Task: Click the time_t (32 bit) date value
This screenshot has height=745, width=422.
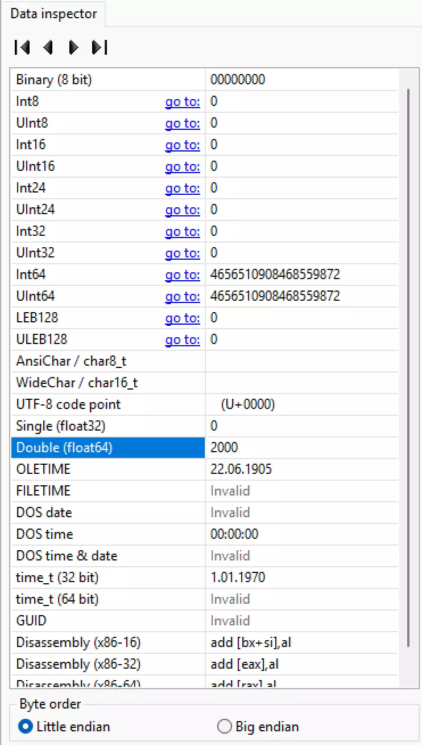Action: point(238,578)
